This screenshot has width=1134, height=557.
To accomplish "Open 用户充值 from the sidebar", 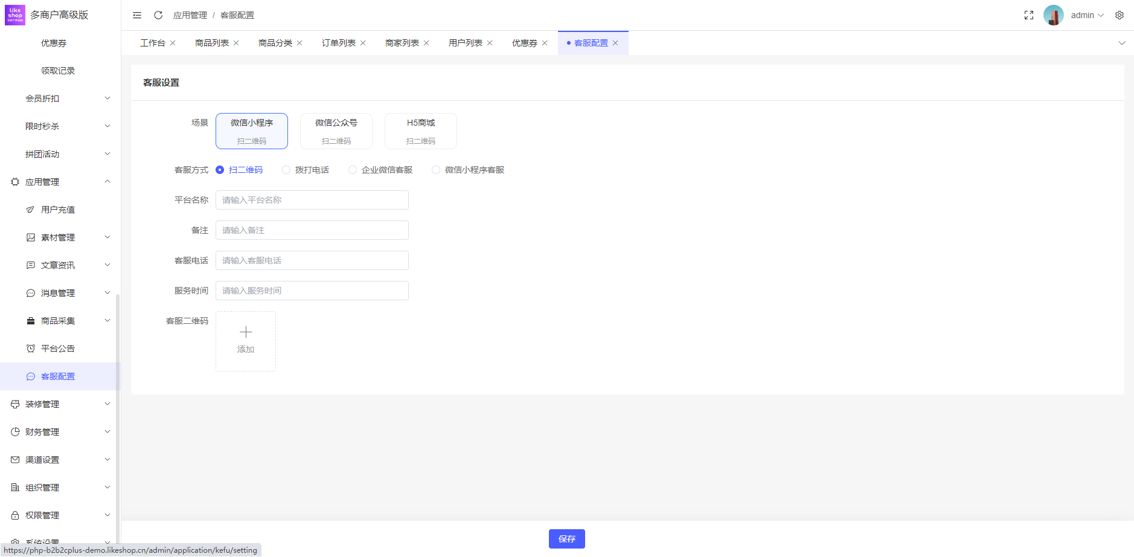I will click(58, 210).
